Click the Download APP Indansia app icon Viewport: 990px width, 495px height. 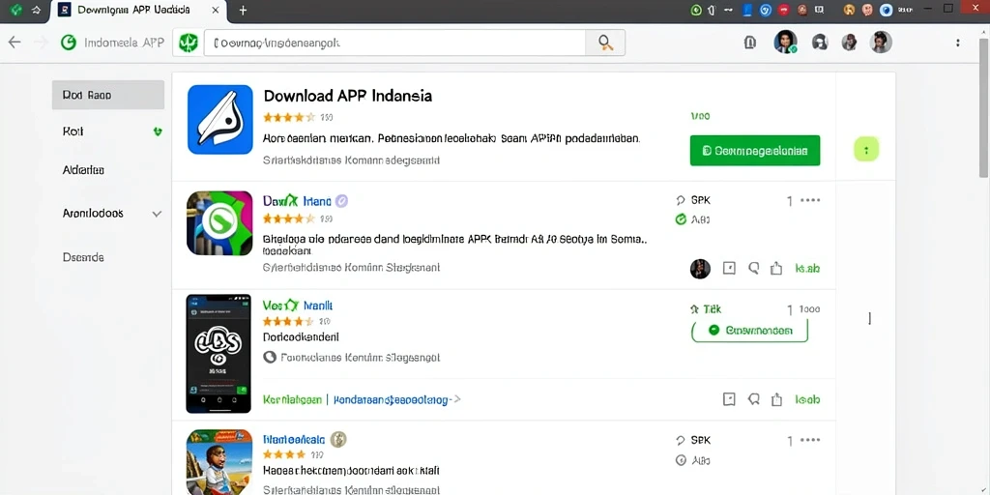219,119
